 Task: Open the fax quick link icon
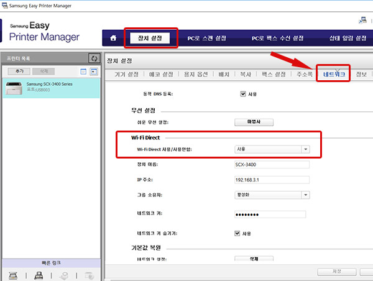[x=39, y=275]
